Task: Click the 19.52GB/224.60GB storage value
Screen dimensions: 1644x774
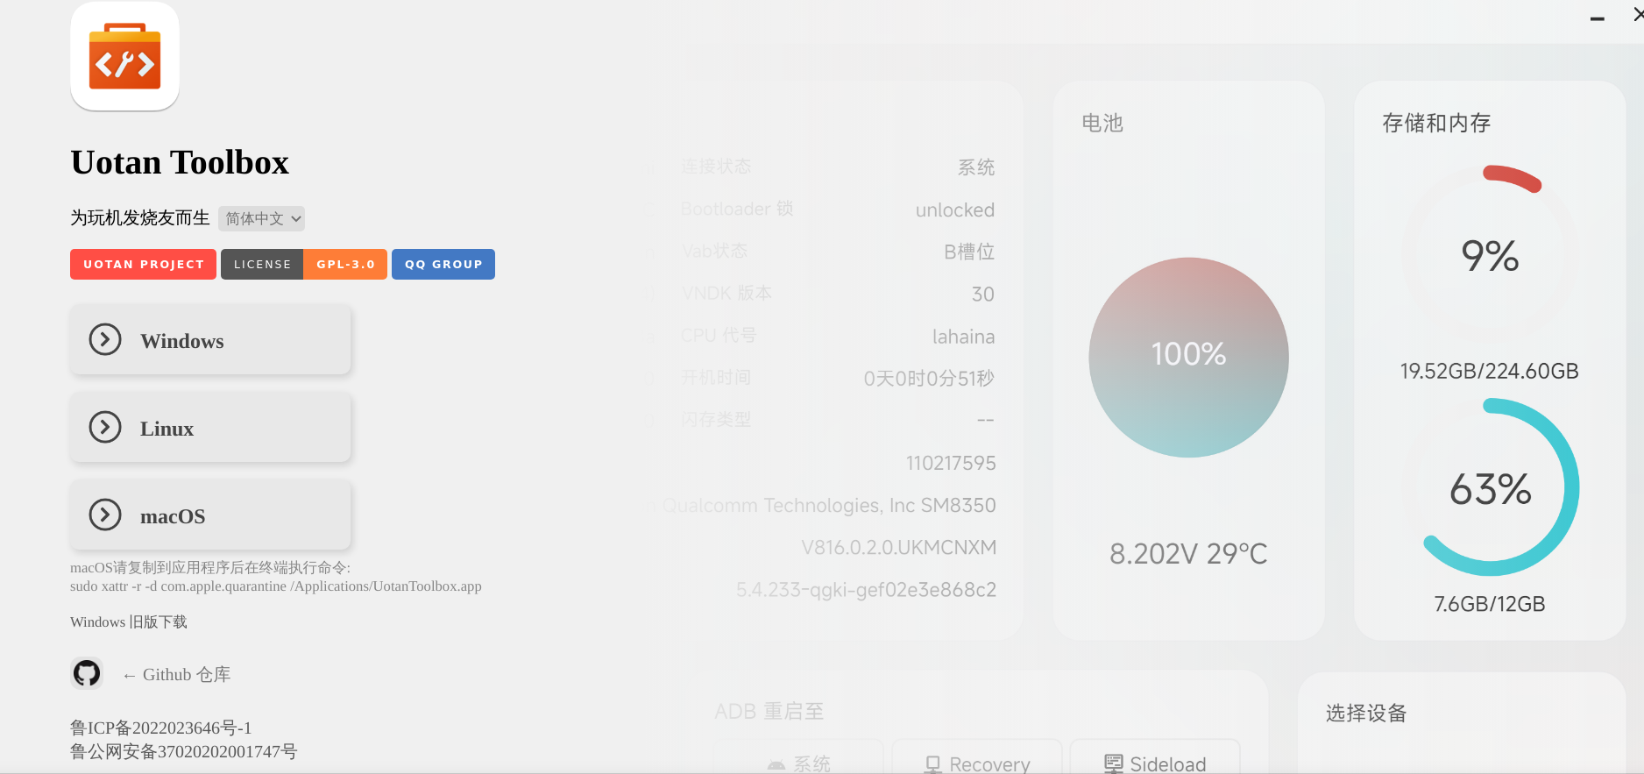Action: pyautogui.click(x=1490, y=371)
